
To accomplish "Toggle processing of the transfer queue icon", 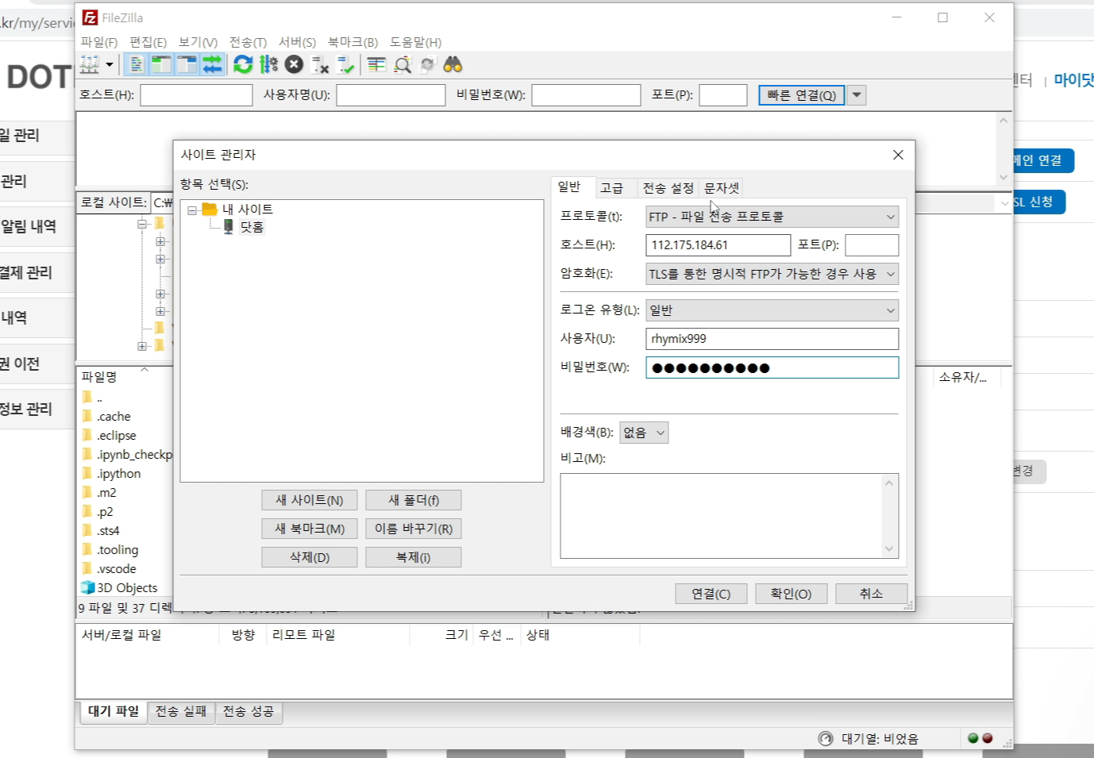I will click(x=268, y=65).
